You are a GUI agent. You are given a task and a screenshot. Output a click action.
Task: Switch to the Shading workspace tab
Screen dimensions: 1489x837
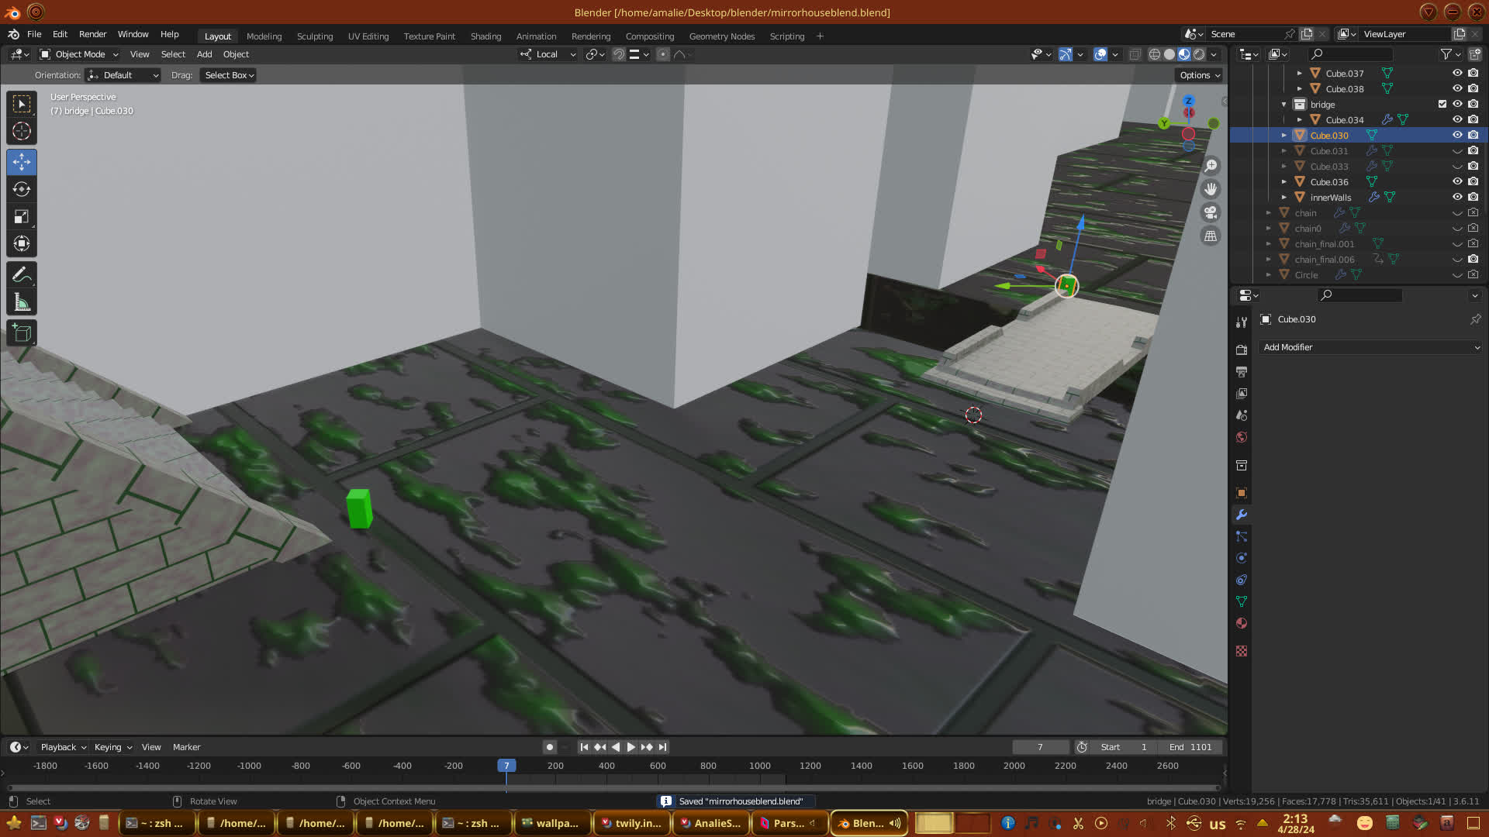tap(485, 36)
